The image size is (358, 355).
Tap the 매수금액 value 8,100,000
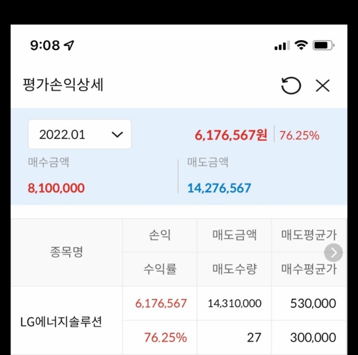click(56, 188)
